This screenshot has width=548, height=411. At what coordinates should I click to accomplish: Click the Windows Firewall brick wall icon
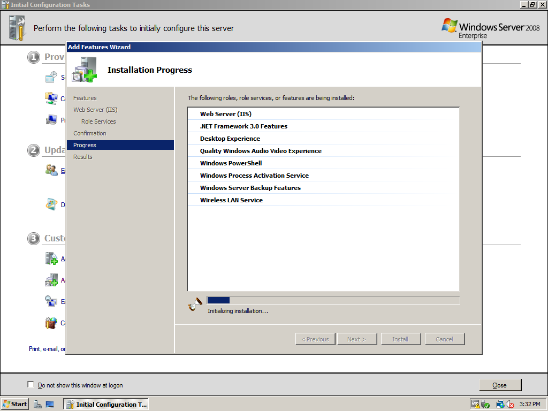pyautogui.click(x=51, y=323)
